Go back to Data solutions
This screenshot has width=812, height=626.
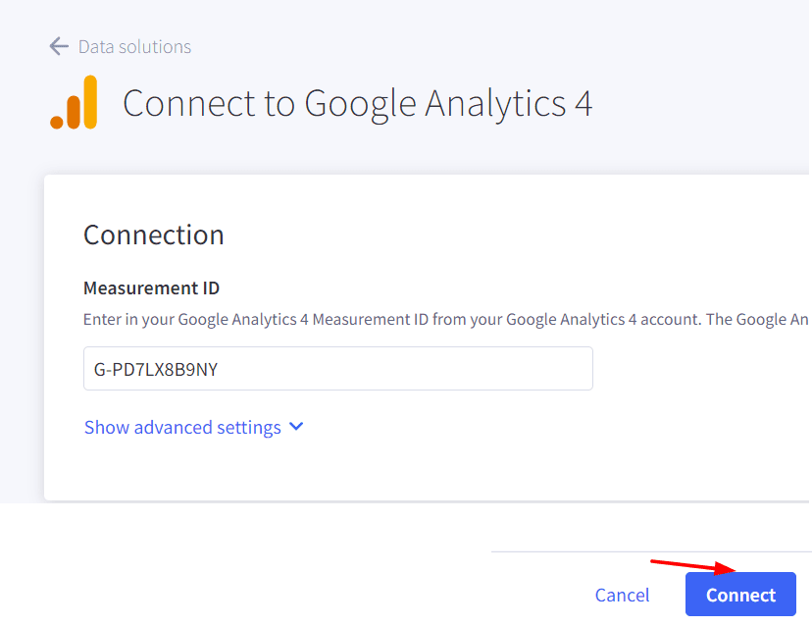coord(134,47)
